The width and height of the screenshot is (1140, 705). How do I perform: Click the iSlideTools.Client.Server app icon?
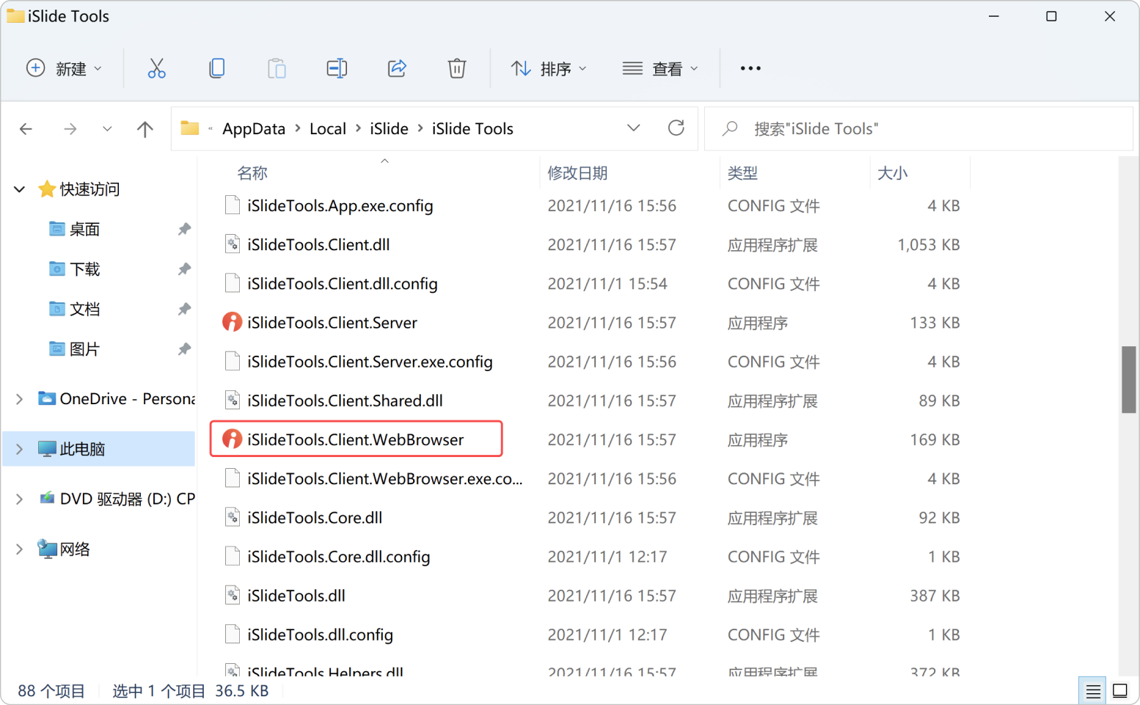(x=232, y=322)
